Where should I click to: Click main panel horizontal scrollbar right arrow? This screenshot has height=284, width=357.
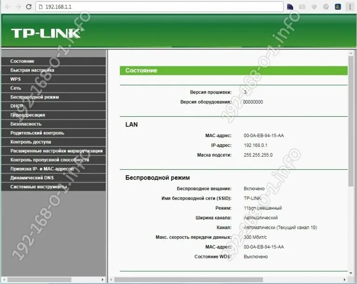coord(344,279)
